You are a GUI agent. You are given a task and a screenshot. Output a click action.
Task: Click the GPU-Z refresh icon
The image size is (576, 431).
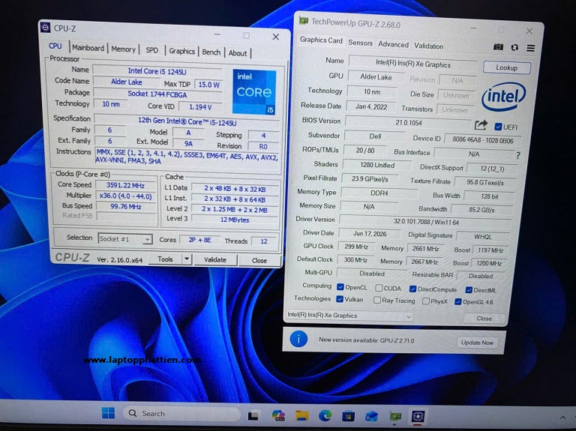click(514, 47)
